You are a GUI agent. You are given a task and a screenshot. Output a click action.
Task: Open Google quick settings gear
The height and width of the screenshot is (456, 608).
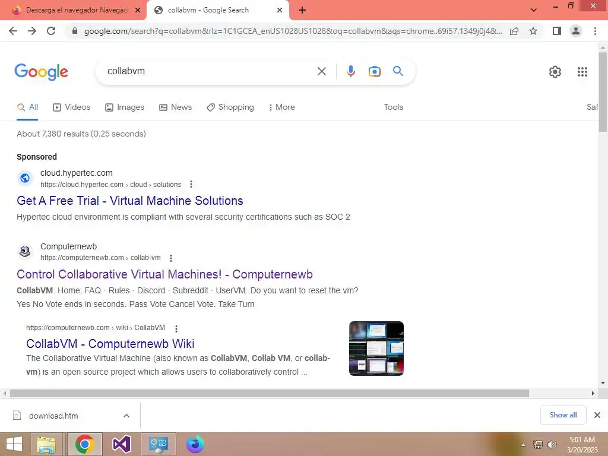click(x=555, y=72)
